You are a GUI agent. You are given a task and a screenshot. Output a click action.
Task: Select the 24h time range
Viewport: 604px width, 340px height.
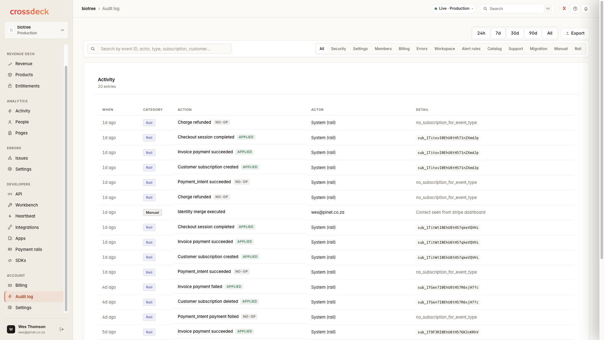[x=481, y=33]
